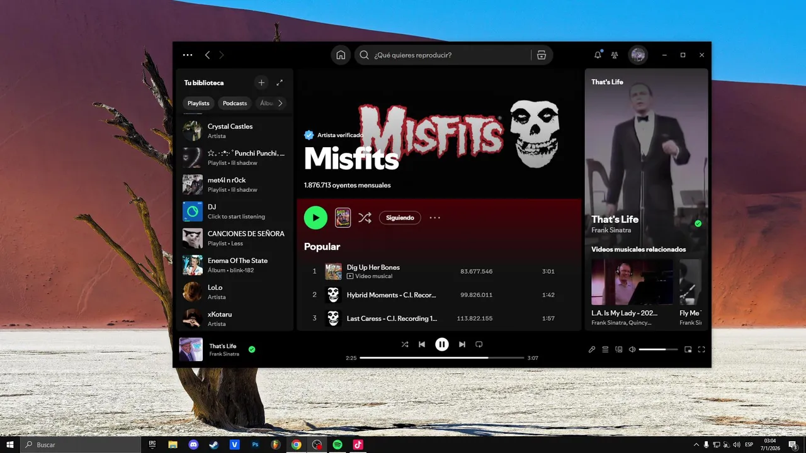The height and width of the screenshot is (453, 806).
Task: Open the notifications bell in Spotify
Action: 598,55
